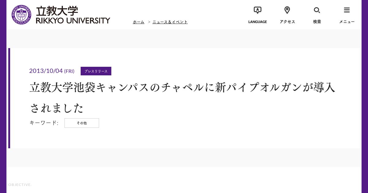368x193 pixels.
Task: Expand the hamburger メニュー icon
Action: (347, 10)
